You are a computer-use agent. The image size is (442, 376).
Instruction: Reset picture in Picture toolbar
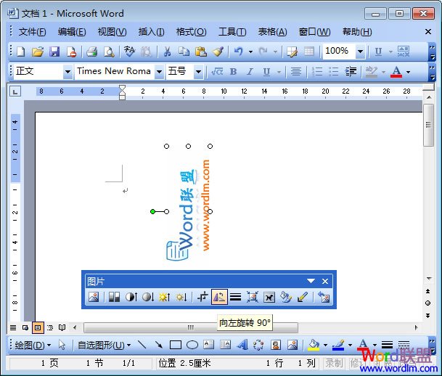[x=324, y=297]
